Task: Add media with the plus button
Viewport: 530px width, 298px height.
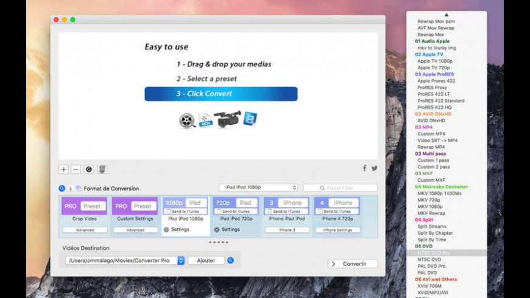Action: coord(63,169)
